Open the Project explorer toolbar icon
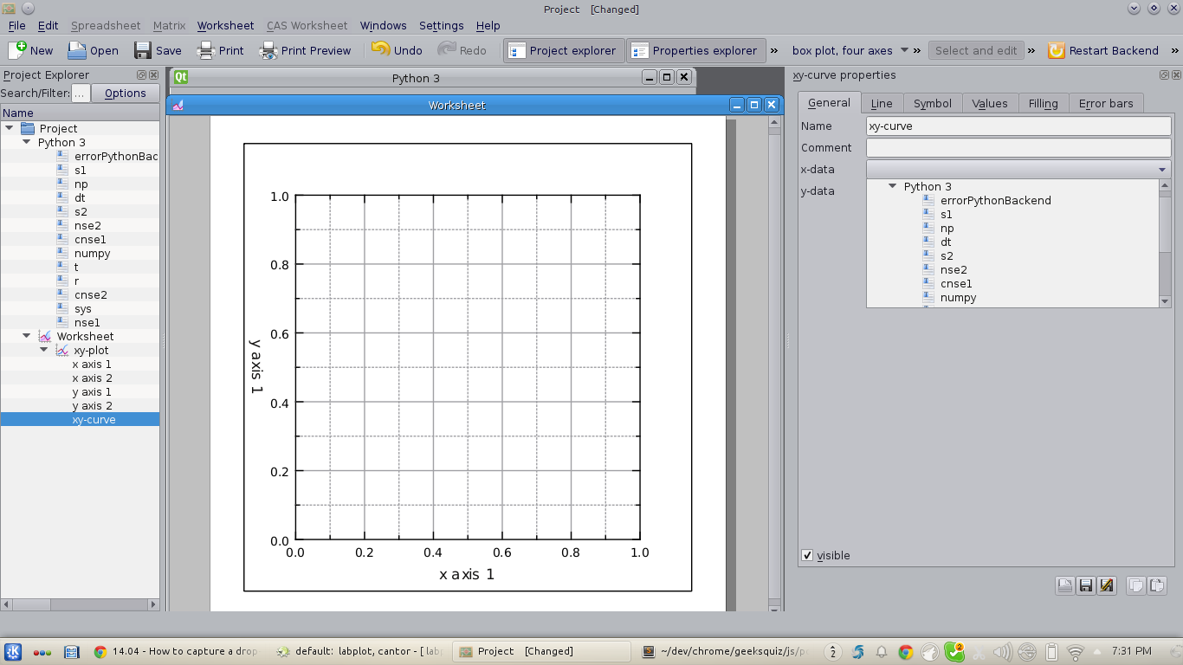The image size is (1183, 665). [x=563, y=50]
